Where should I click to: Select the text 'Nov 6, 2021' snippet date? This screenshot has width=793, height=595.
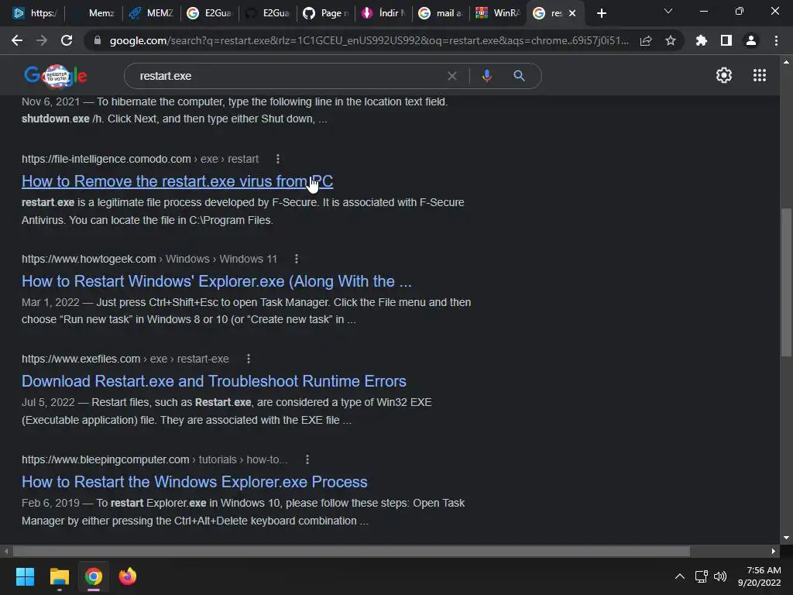point(50,101)
